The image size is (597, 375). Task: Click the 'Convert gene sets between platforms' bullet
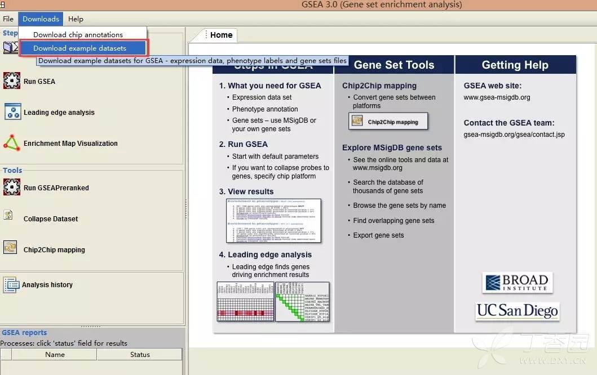point(394,101)
